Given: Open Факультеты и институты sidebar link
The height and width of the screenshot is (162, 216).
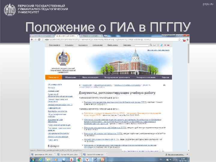Looking at the screenshot, I should coord(57,111).
